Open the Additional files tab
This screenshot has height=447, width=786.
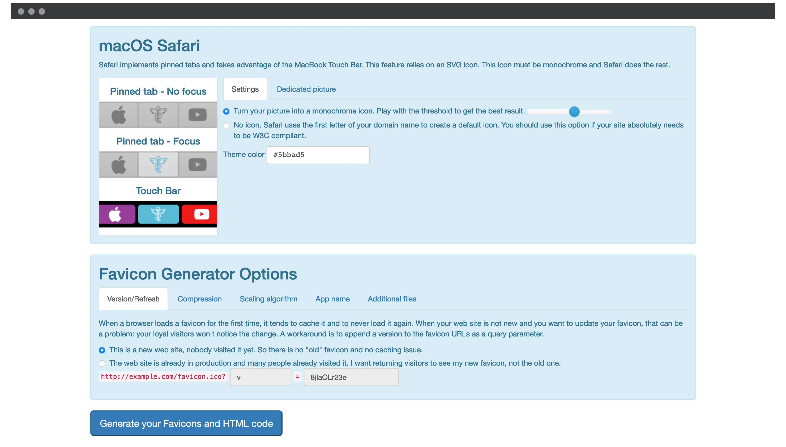391,299
